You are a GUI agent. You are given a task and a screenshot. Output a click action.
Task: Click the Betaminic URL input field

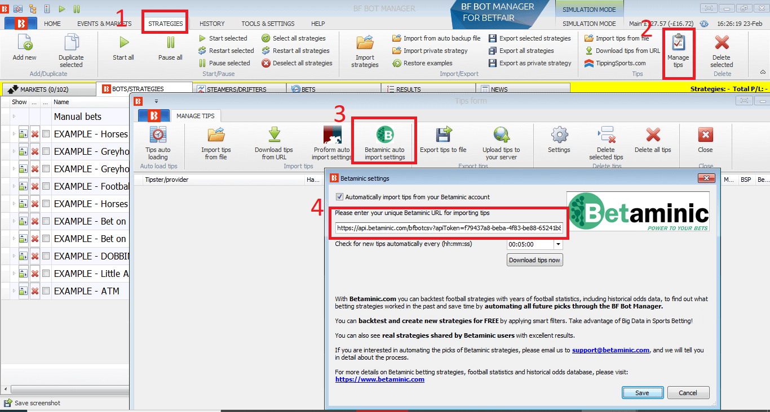point(449,229)
